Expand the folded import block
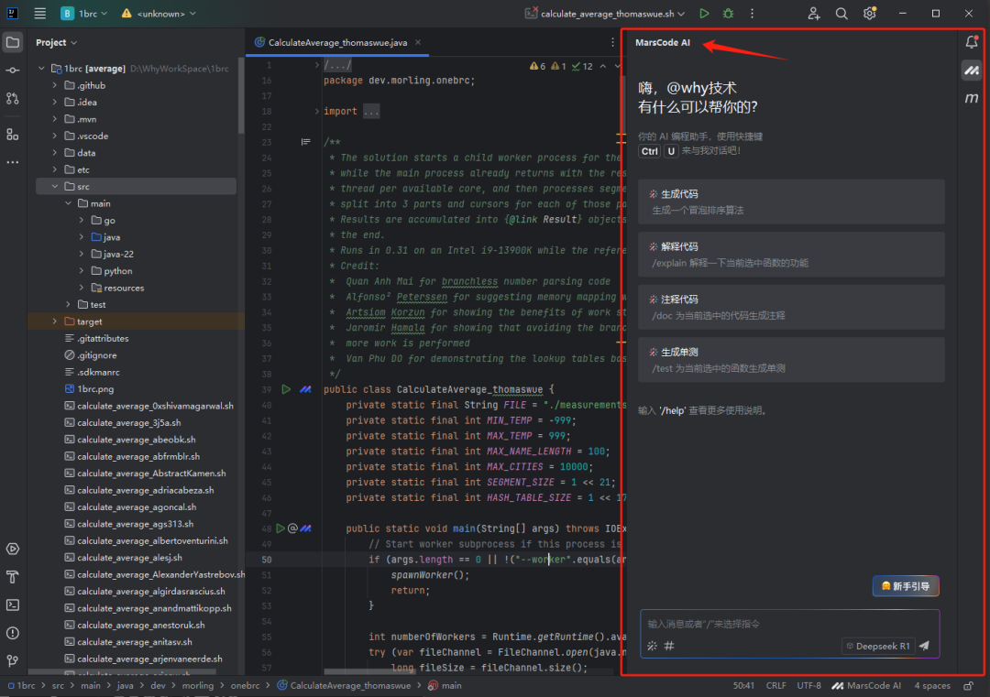This screenshot has height=697, width=990. pos(317,111)
